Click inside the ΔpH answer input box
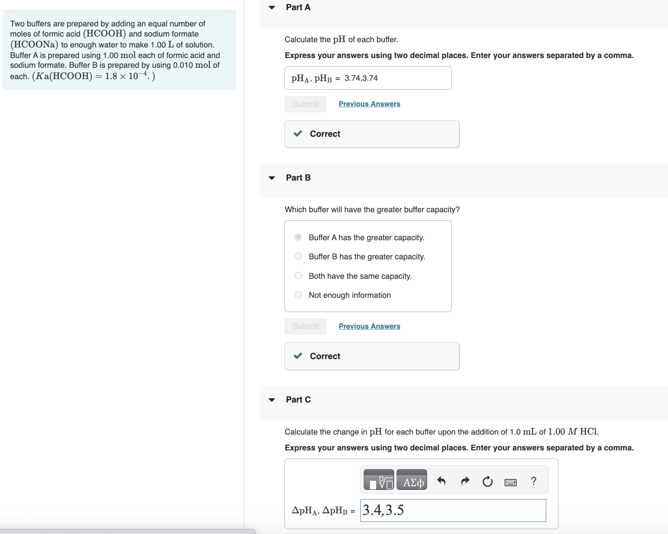The height and width of the screenshot is (534, 668). tap(453, 510)
